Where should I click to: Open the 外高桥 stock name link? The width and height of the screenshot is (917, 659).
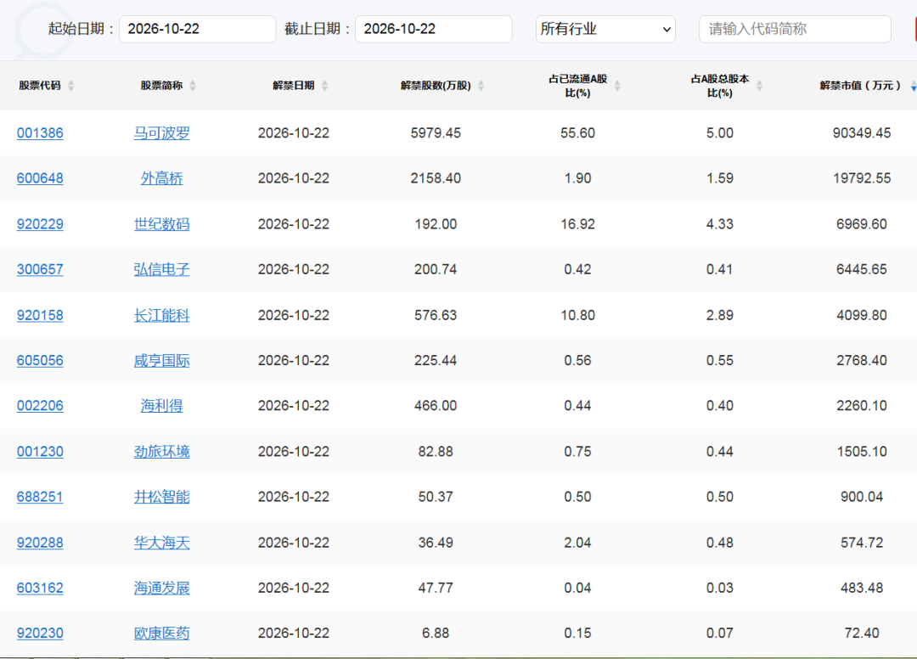click(x=162, y=178)
